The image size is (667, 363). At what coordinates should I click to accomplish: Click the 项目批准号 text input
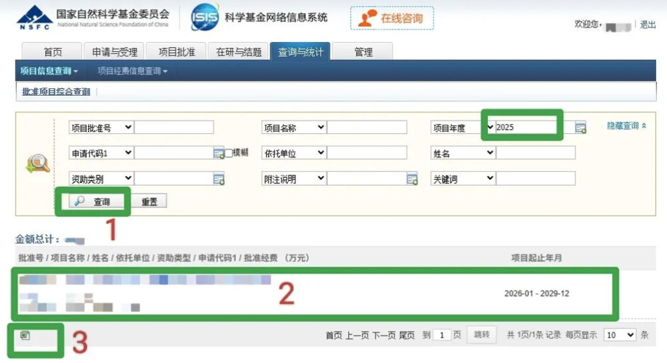click(174, 127)
